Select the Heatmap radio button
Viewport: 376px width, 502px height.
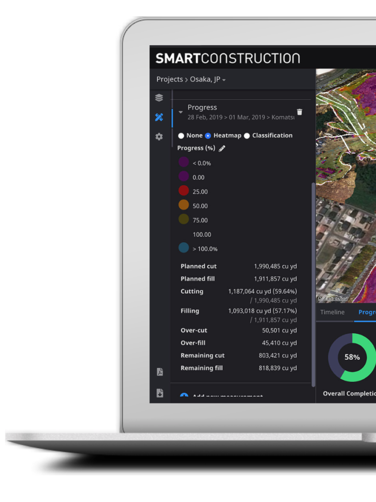pyautogui.click(x=208, y=136)
